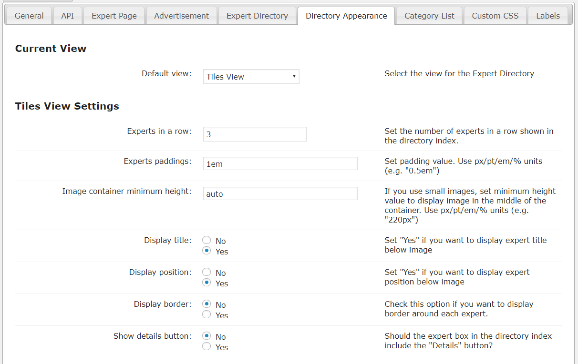Expand the Default view dropdown
Image resolution: width=578 pixels, height=364 pixels.
click(x=251, y=77)
